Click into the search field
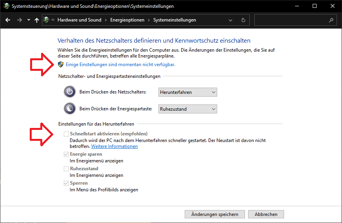 295,20
